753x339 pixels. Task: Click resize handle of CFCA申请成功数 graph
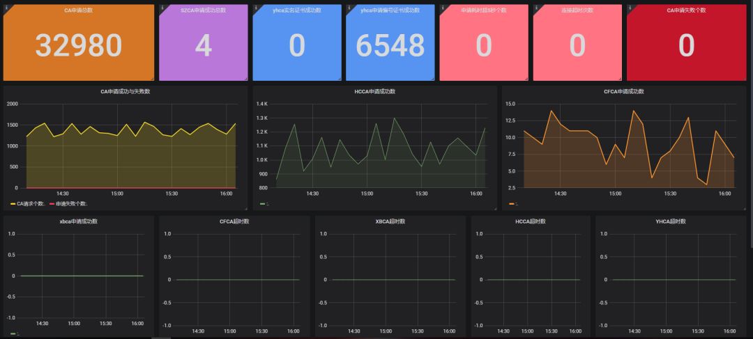click(744, 208)
